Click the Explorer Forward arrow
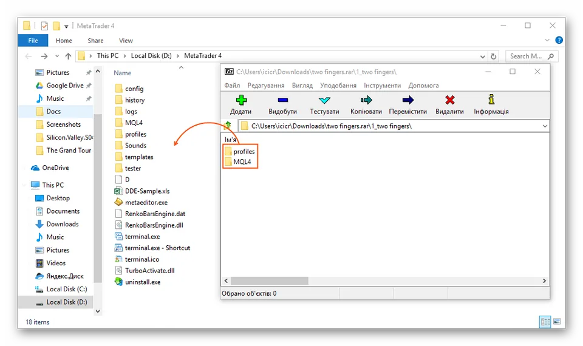 click(44, 56)
